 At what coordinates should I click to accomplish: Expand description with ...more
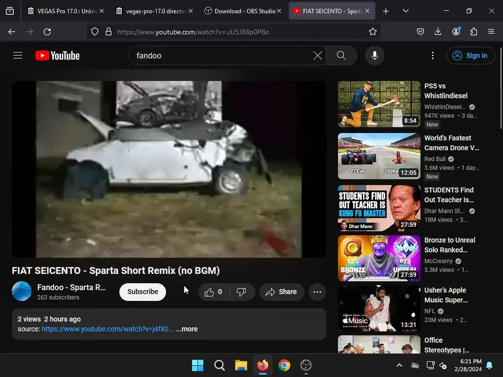click(x=187, y=329)
